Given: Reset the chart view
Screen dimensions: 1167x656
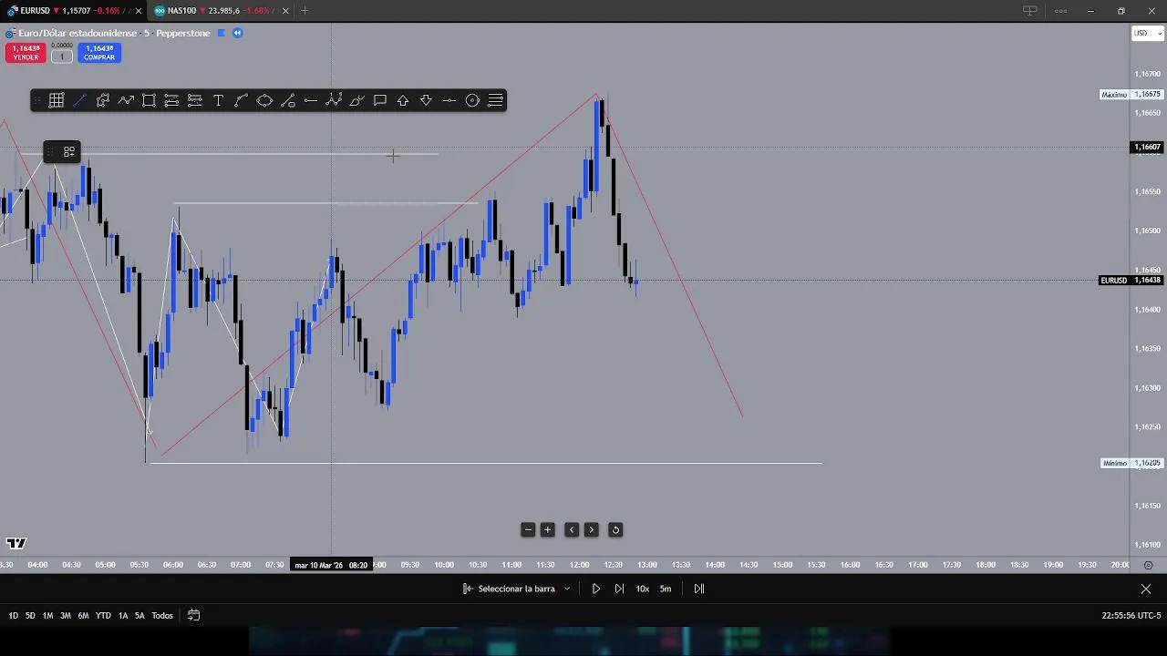Looking at the screenshot, I should point(615,529).
